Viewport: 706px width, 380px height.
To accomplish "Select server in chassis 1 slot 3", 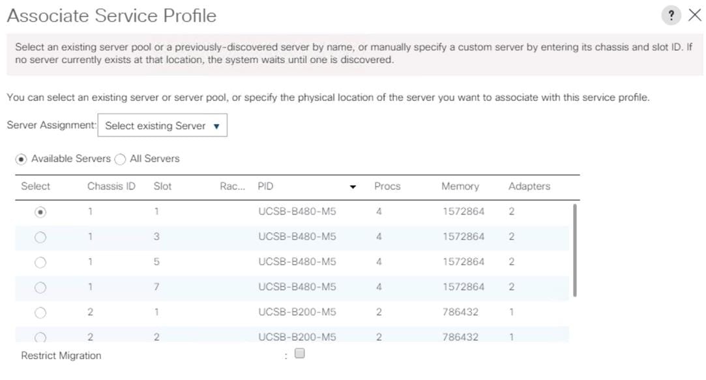I will (40, 237).
